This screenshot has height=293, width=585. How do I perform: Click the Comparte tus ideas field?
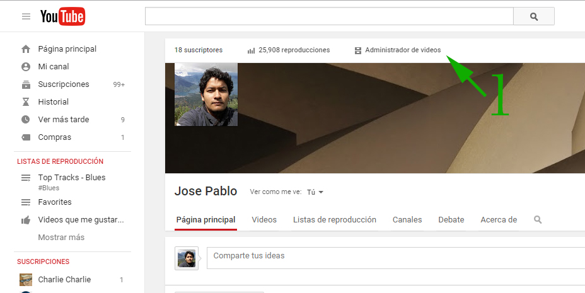coord(396,258)
